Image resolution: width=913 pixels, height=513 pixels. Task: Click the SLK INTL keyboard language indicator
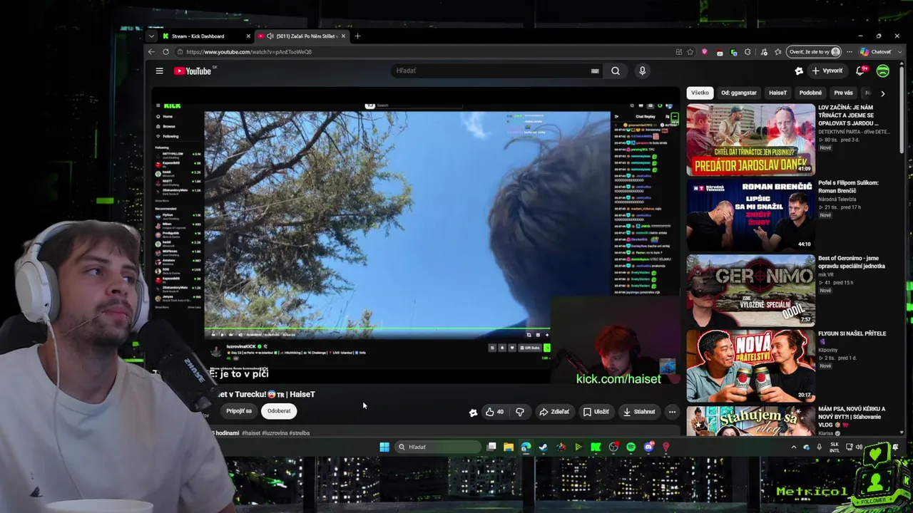coord(835,447)
